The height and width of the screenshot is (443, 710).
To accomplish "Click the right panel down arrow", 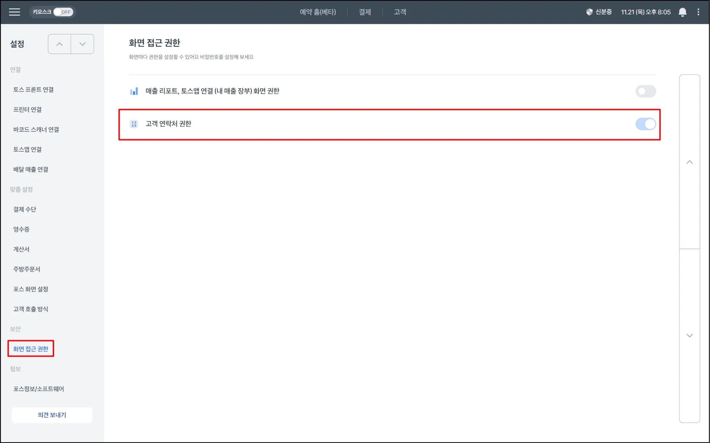I will [x=690, y=336].
